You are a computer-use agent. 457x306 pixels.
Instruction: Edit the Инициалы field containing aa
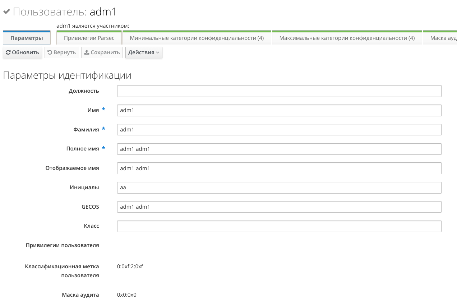click(x=279, y=187)
